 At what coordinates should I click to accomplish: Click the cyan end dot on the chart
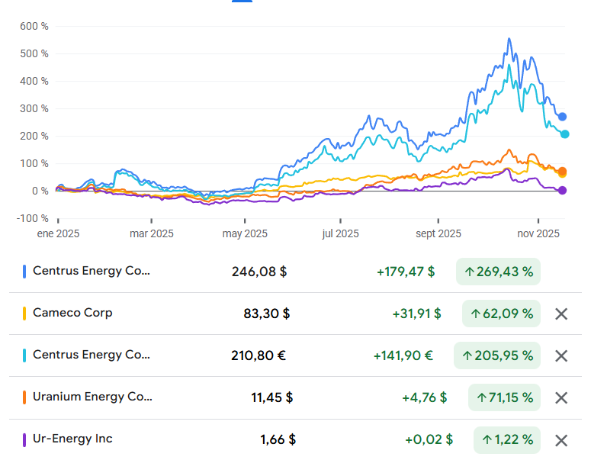click(x=565, y=134)
